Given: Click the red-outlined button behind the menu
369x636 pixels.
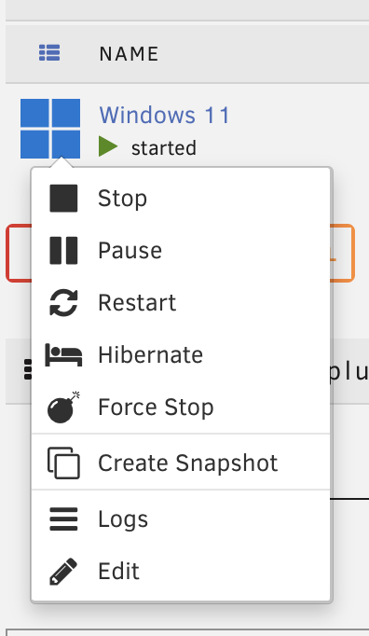Looking at the screenshot, I should [x=19, y=253].
